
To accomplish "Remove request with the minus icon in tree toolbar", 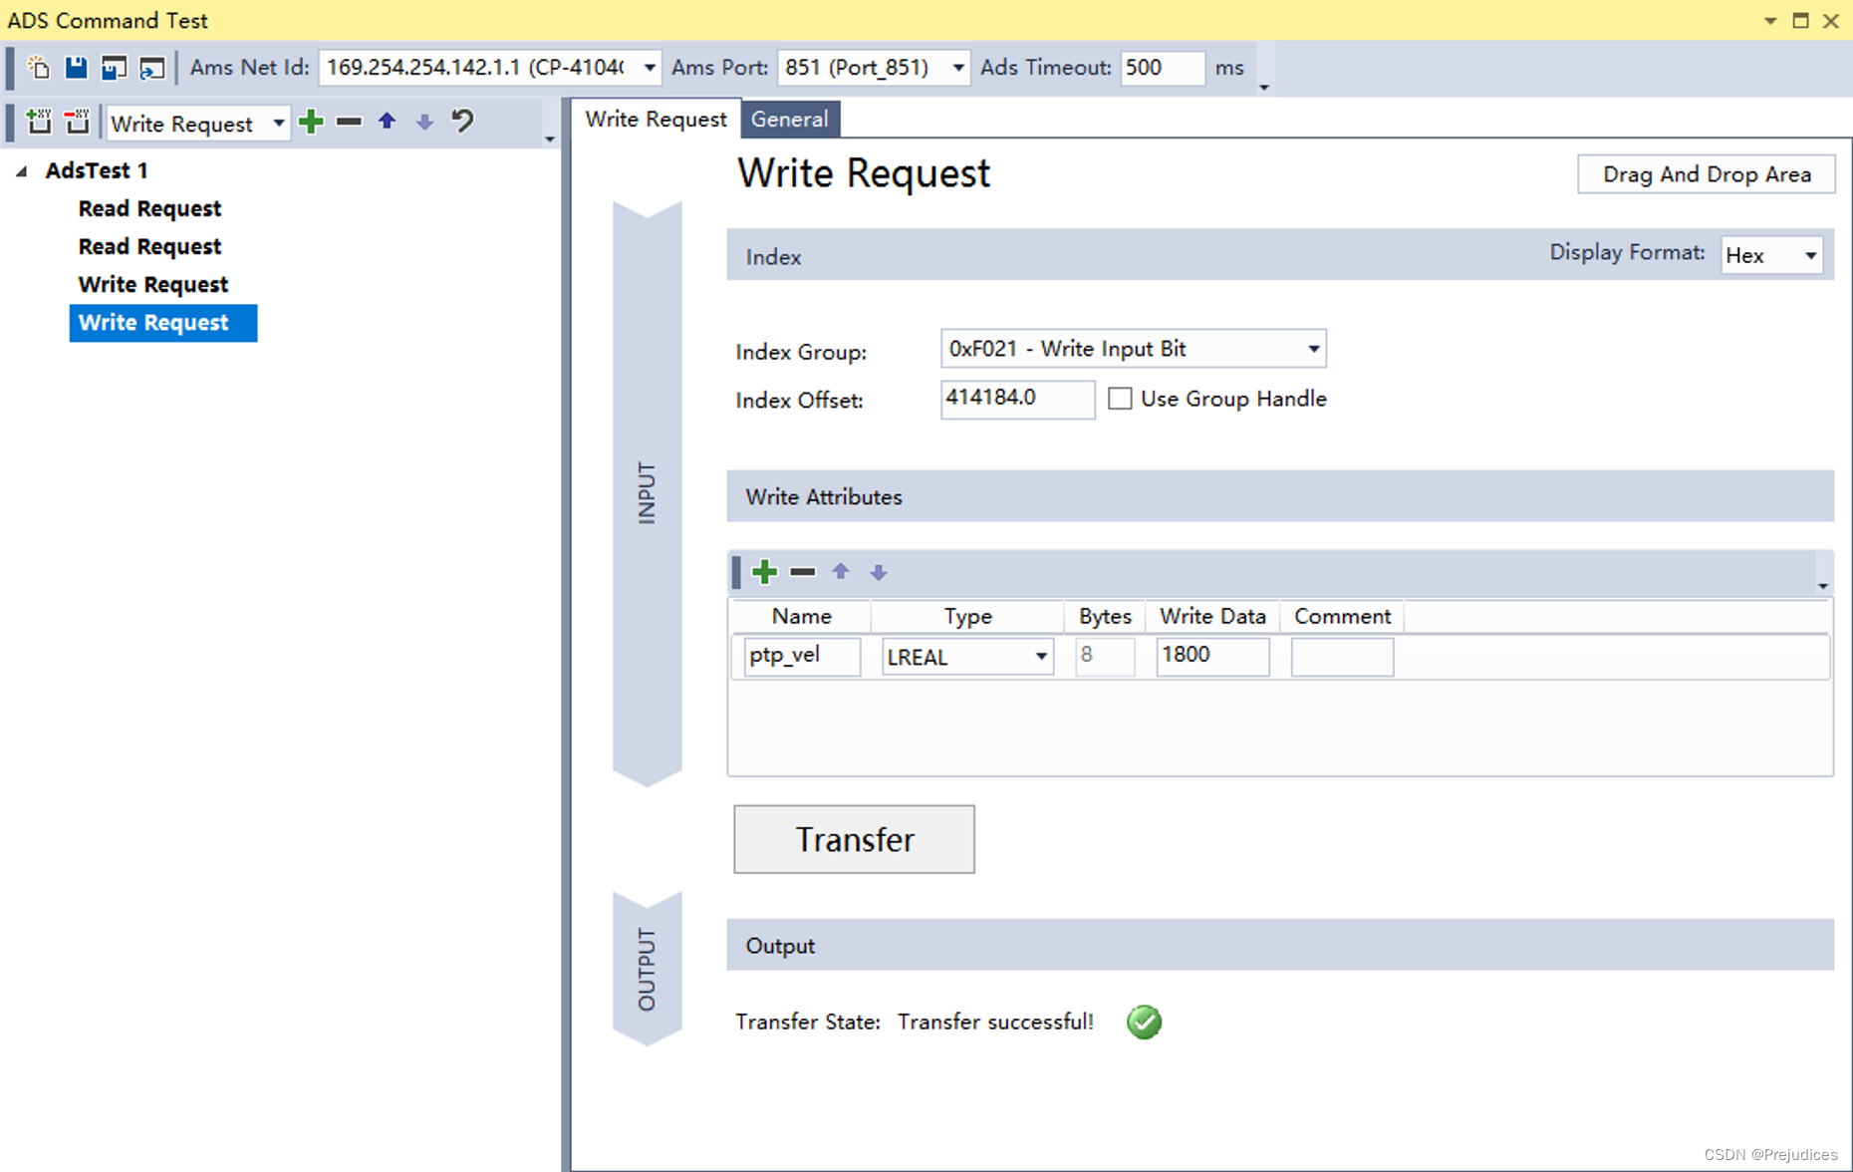I will (349, 122).
